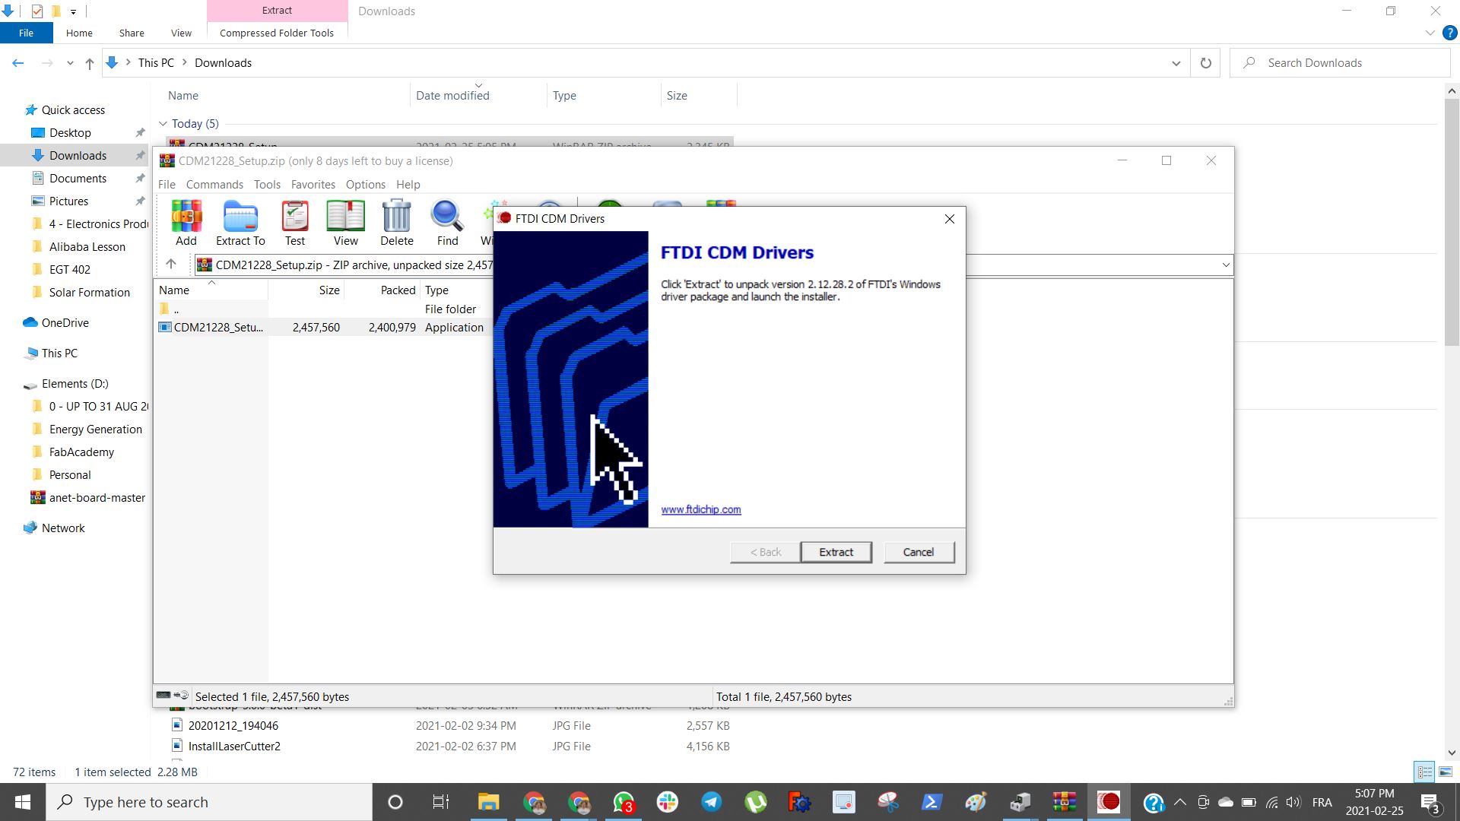Open Snipping Tool from the taskbar

(x=888, y=802)
